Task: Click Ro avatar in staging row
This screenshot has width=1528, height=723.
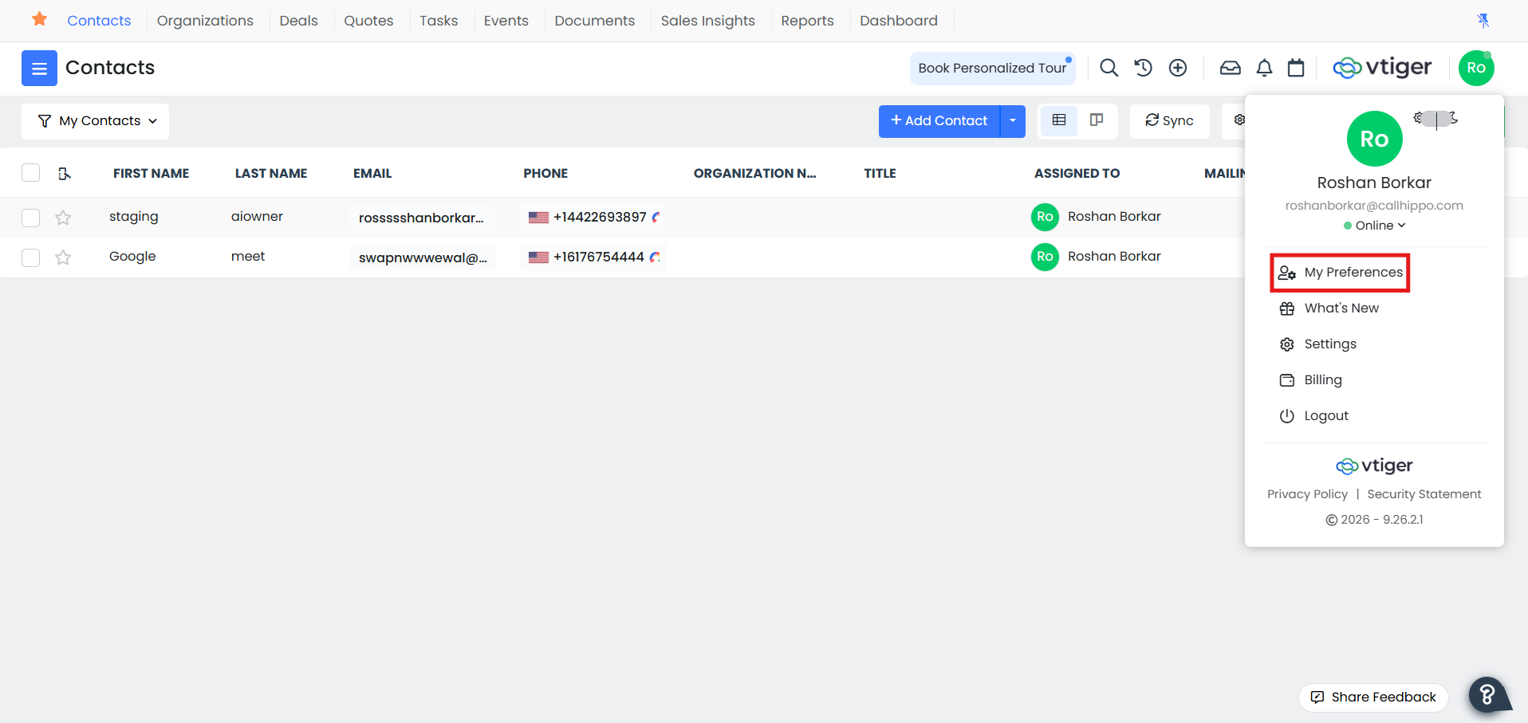Action: click(1045, 217)
